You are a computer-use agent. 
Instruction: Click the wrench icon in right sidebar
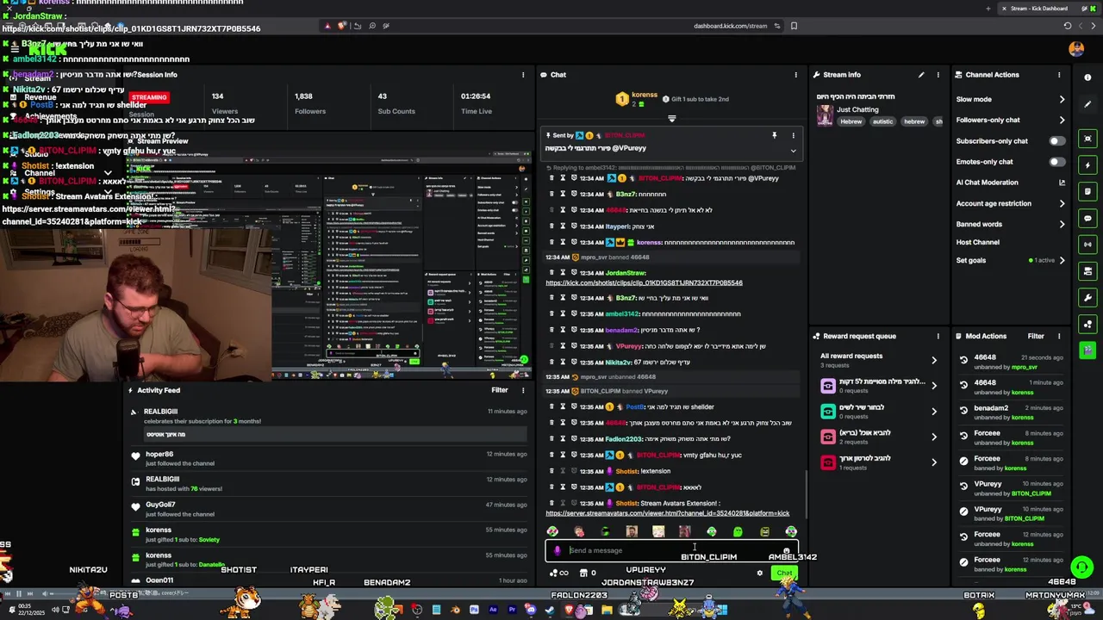(x=1087, y=298)
